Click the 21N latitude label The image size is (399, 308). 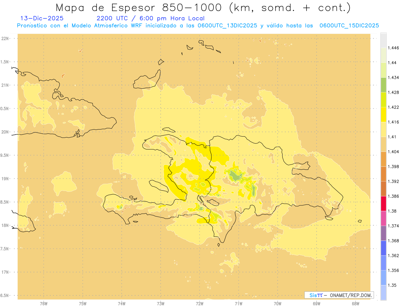point(5,85)
